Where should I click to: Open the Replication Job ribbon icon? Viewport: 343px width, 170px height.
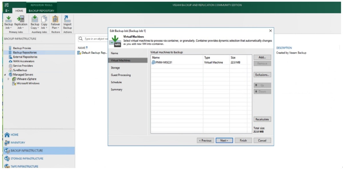click(x=21, y=22)
